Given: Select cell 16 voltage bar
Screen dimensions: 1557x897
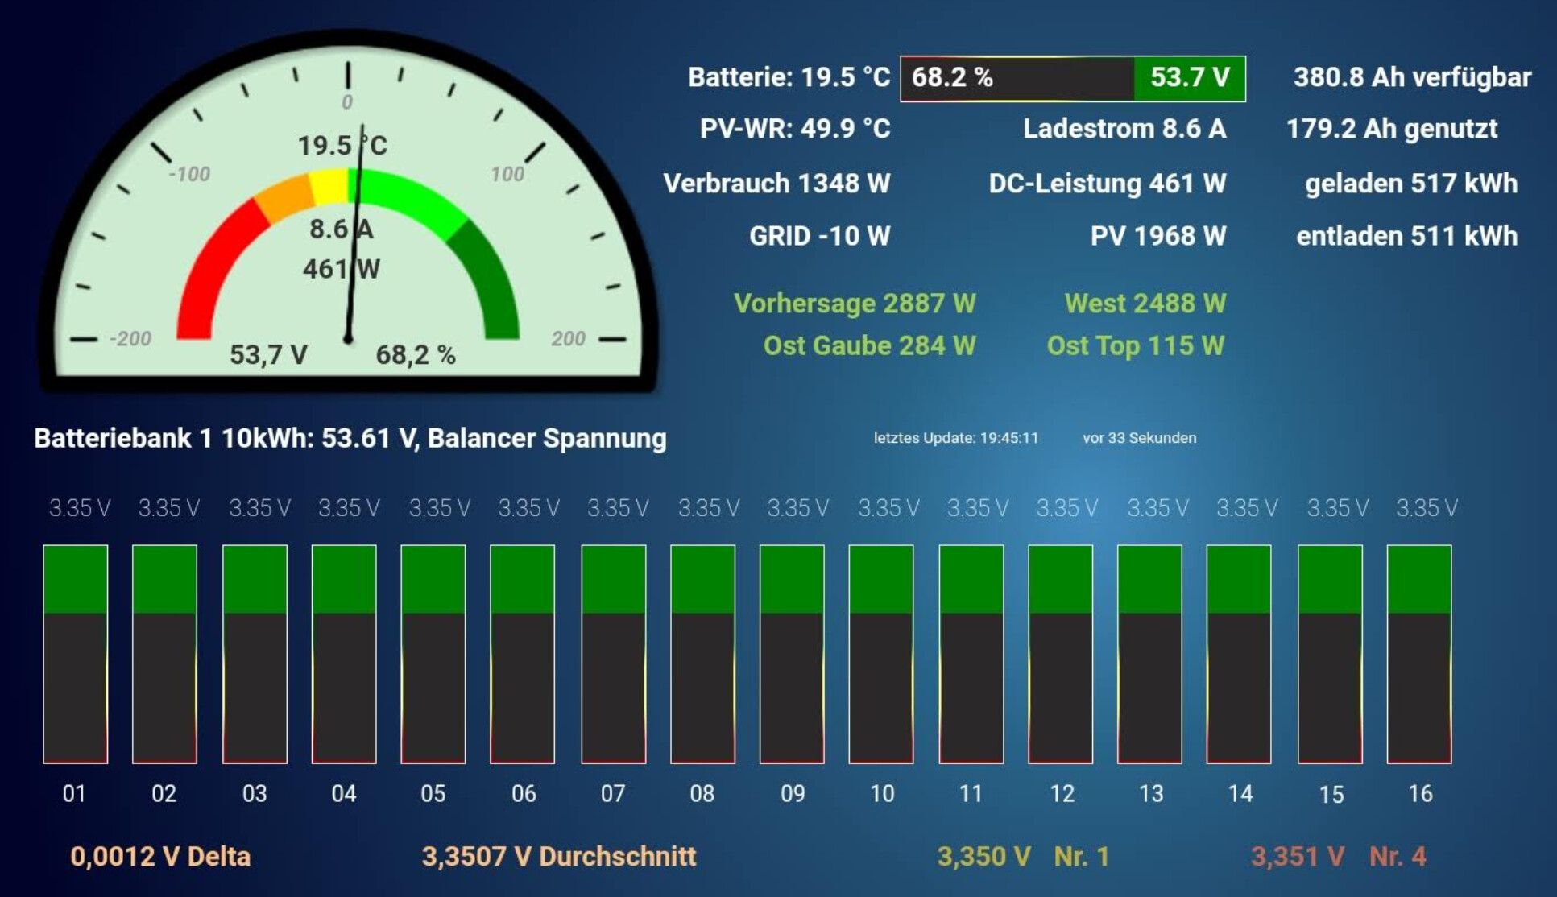Looking at the screenshot, I should [1418, 654].
